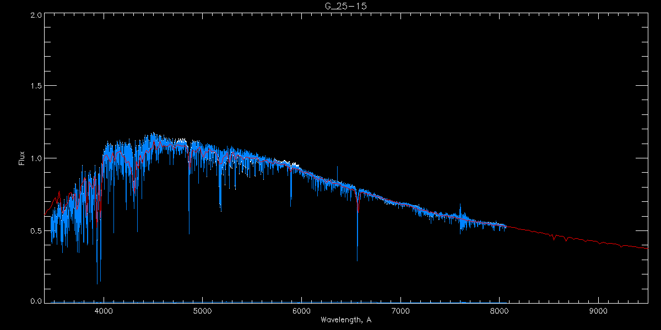Image resolution: width=661 pixels, height=330 pixels.
Task: Click the blue spike near 7600 wavelength
Action: coord(460,208)
